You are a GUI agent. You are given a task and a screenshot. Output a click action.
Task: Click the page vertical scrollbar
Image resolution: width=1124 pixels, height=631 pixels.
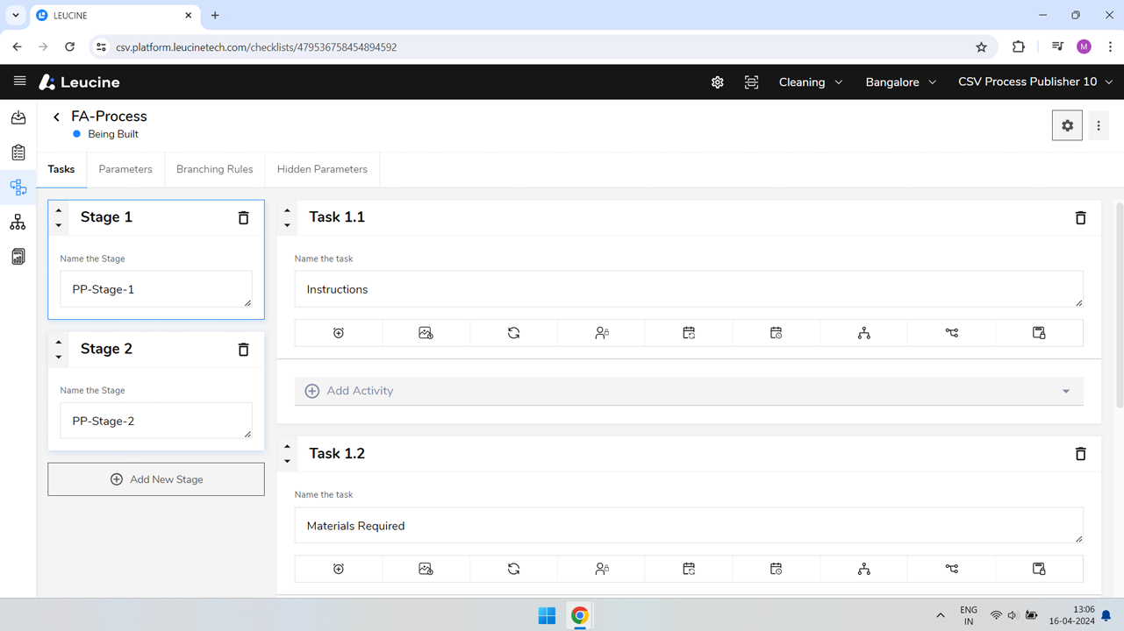pyautogui.click(x=1119, y=305)
